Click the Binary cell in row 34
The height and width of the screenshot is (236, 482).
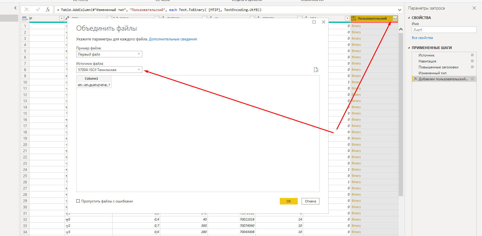click(374, 232)
